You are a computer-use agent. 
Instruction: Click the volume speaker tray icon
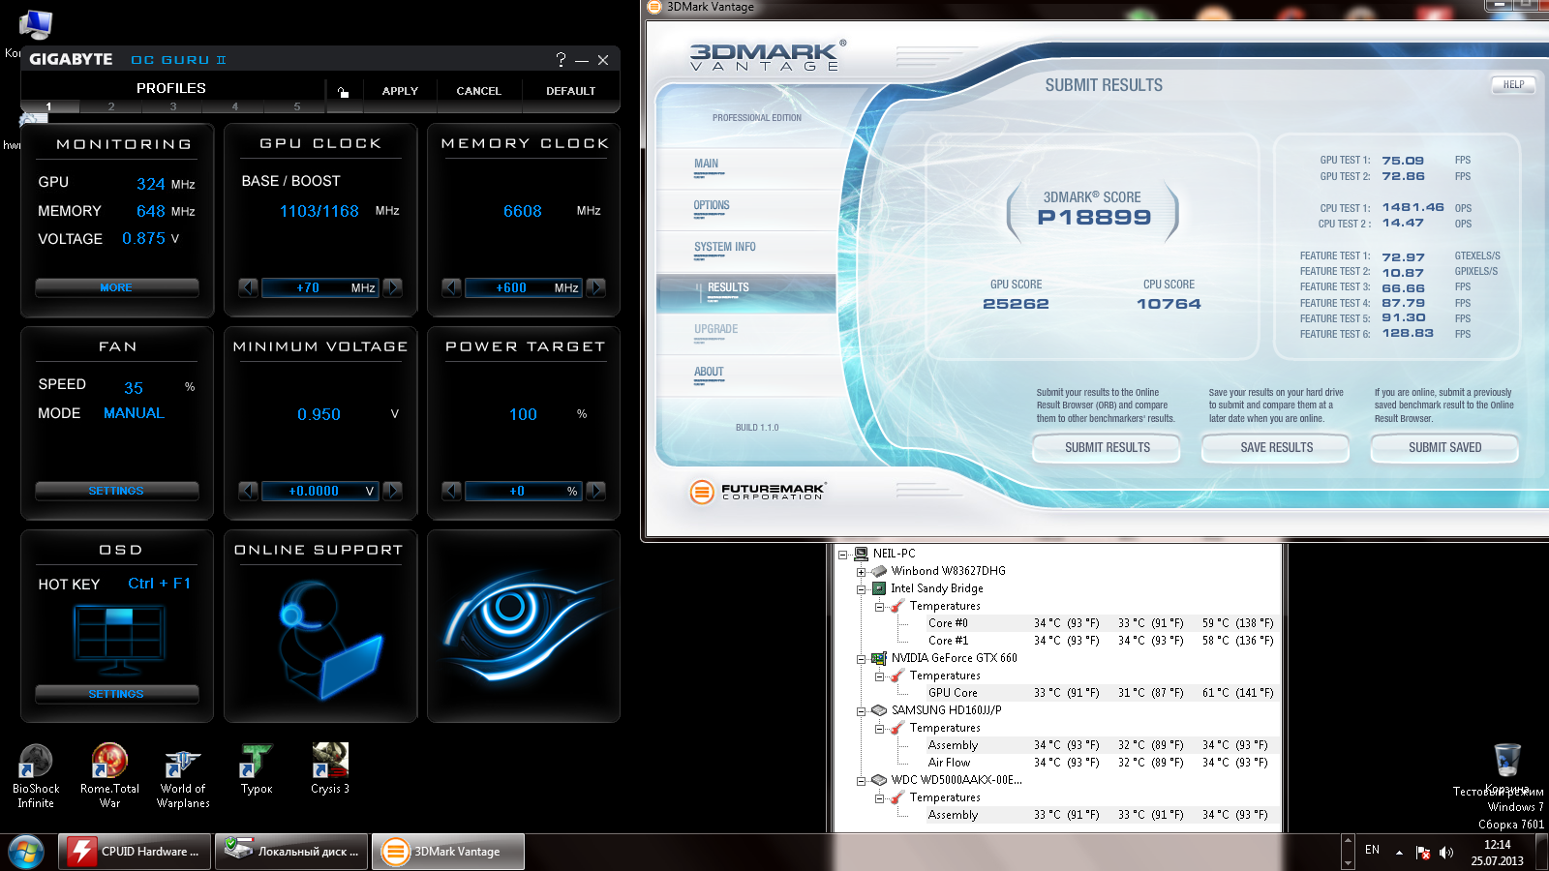click(1446, 853)
